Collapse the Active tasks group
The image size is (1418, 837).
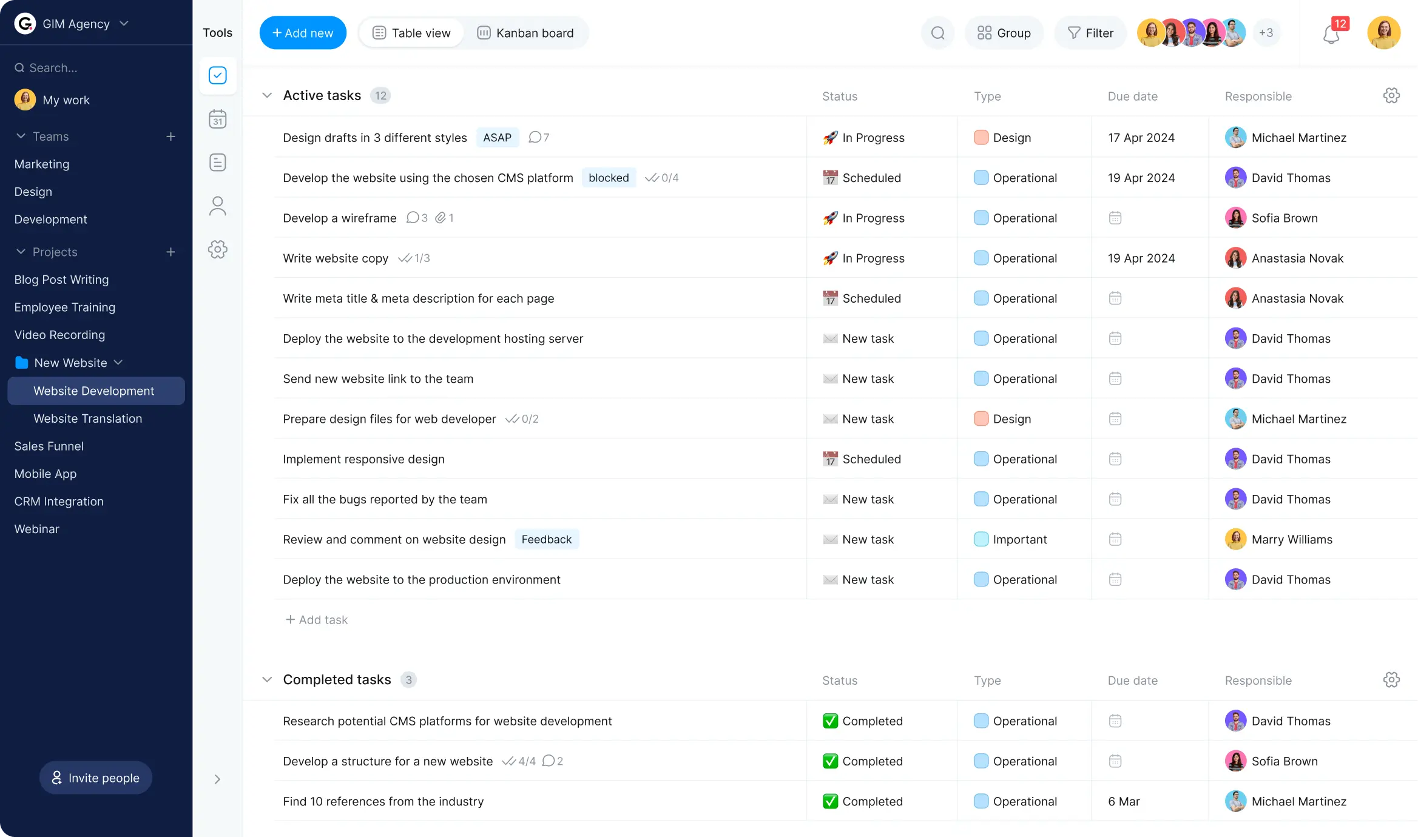click(x=267, y=96)
